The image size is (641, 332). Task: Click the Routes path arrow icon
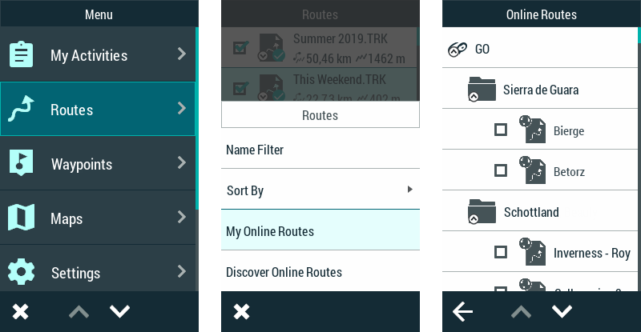coord(21,110)
